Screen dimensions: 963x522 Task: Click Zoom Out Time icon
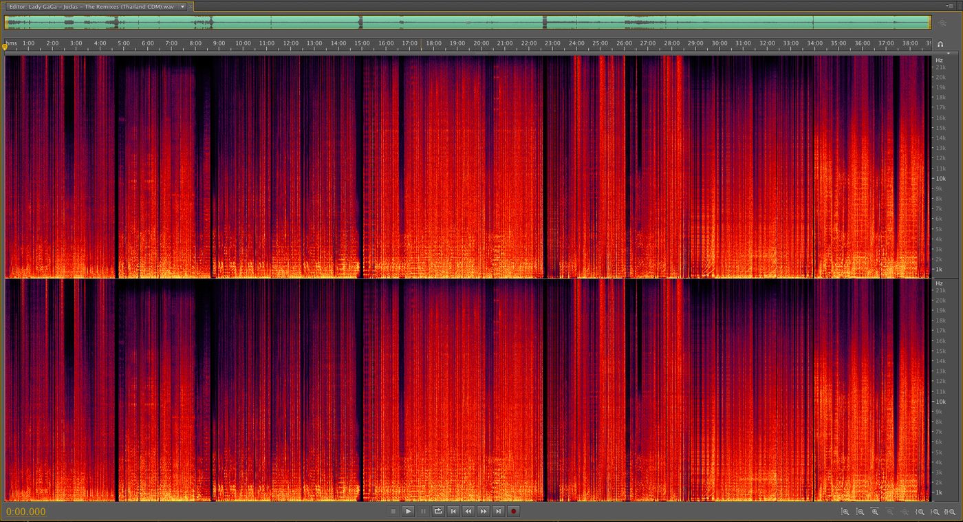(x=889, y=511)
